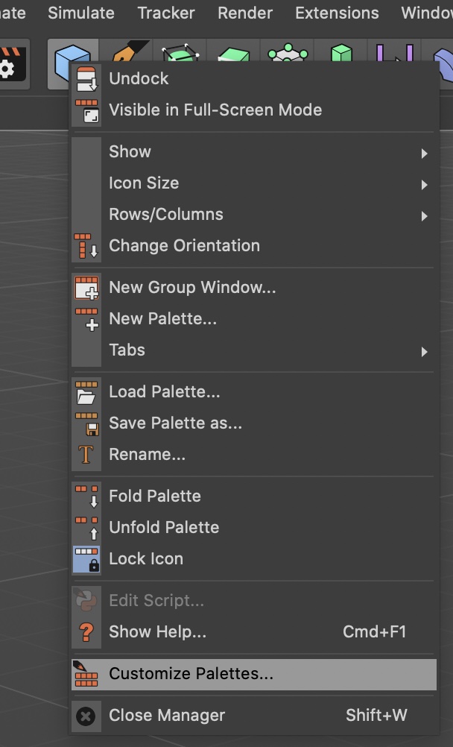Expand the Show submenu
Image resolution: width=453 pixels, height=747 pixels.
[130, 151]
